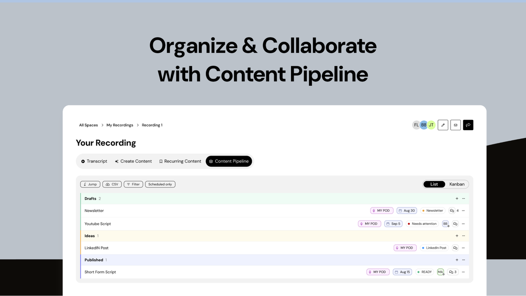This screenshot has height=296, width=526.
Task: Click the email envelope icon top right
Action: [x=455, y=125]
